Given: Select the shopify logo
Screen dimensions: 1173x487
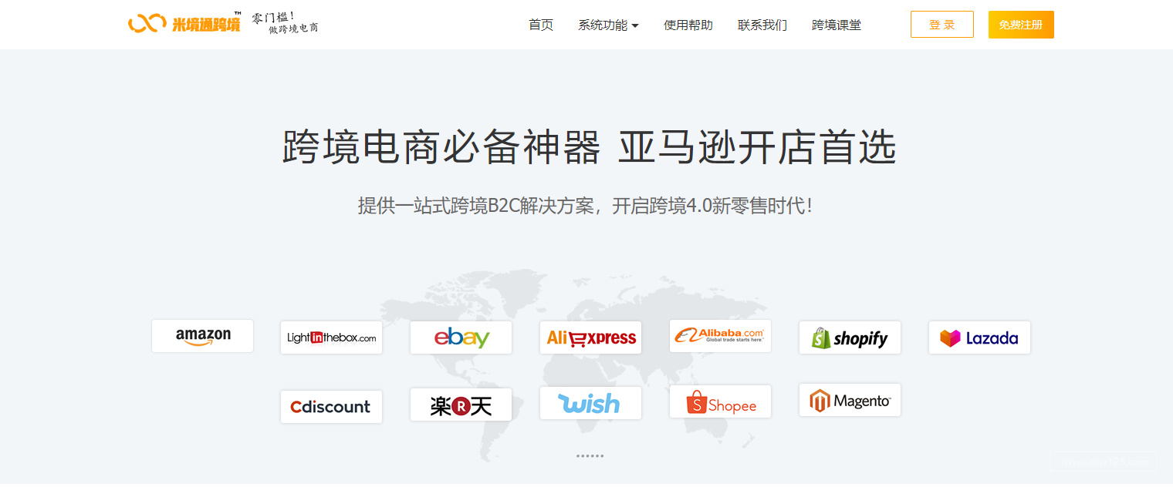Looking at the screenshot, I should click(x=850, y=337).
